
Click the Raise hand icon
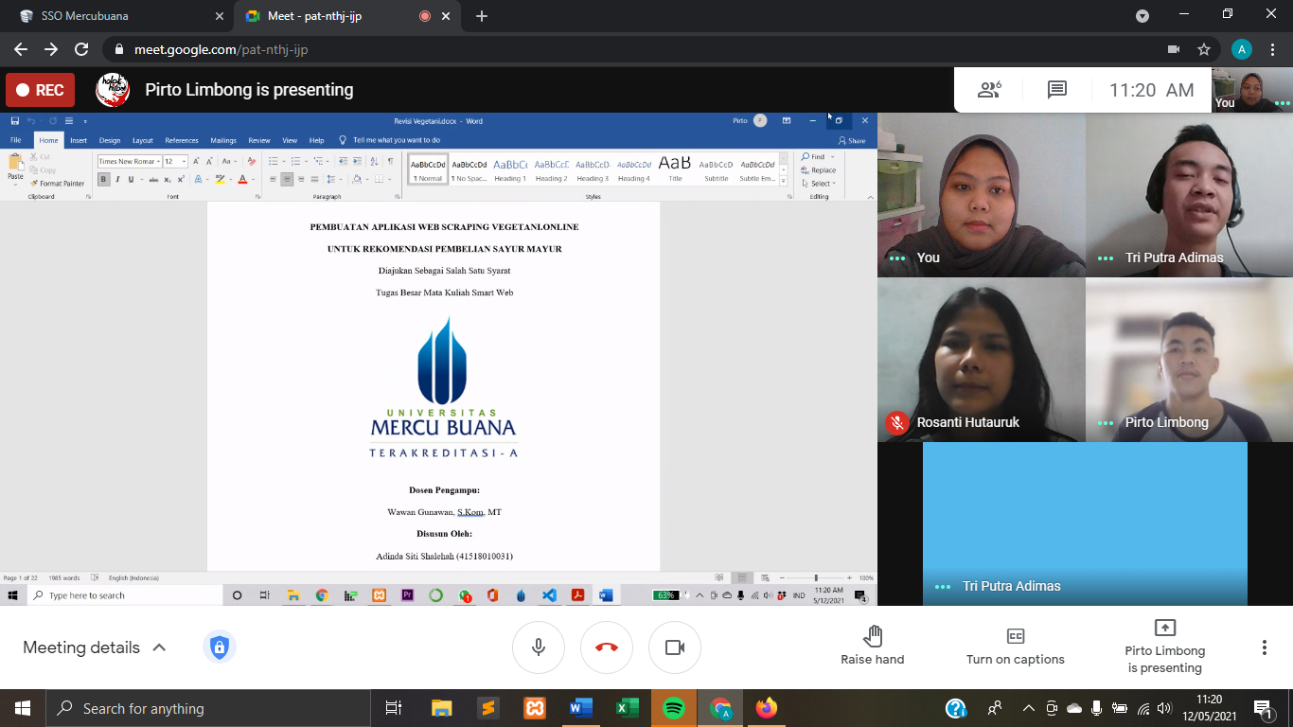point(872,636)
